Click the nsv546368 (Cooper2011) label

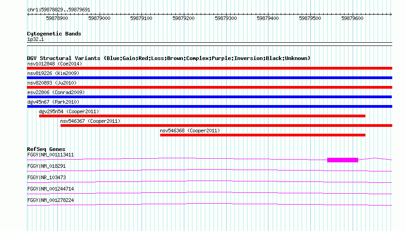coord(190,131)
